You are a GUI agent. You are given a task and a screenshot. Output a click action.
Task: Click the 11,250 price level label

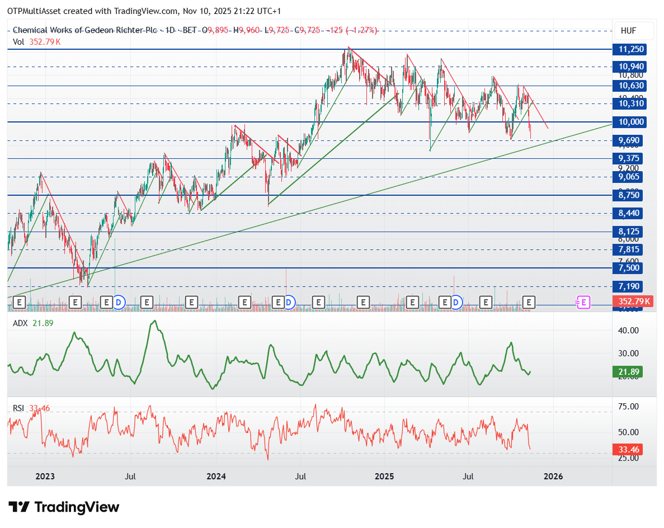pyautogui.click(x=632, y=49)
